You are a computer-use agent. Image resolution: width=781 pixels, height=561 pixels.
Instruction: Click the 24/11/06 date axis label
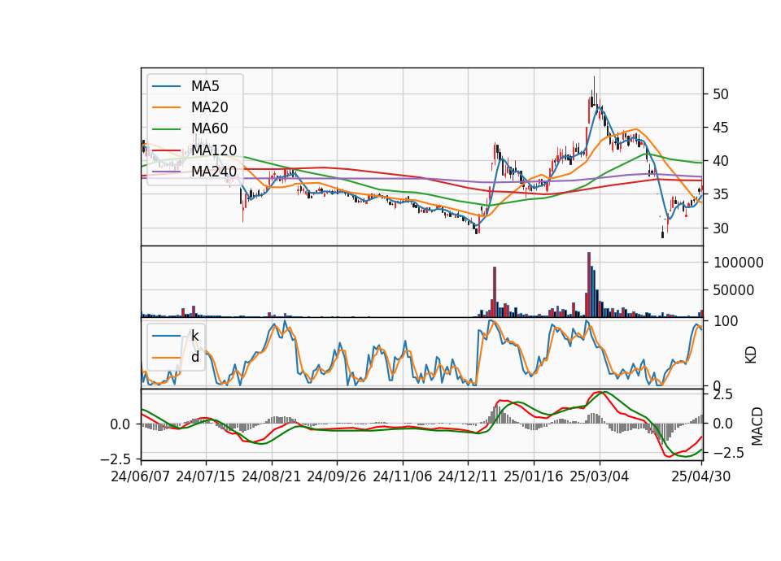[403, 477]
